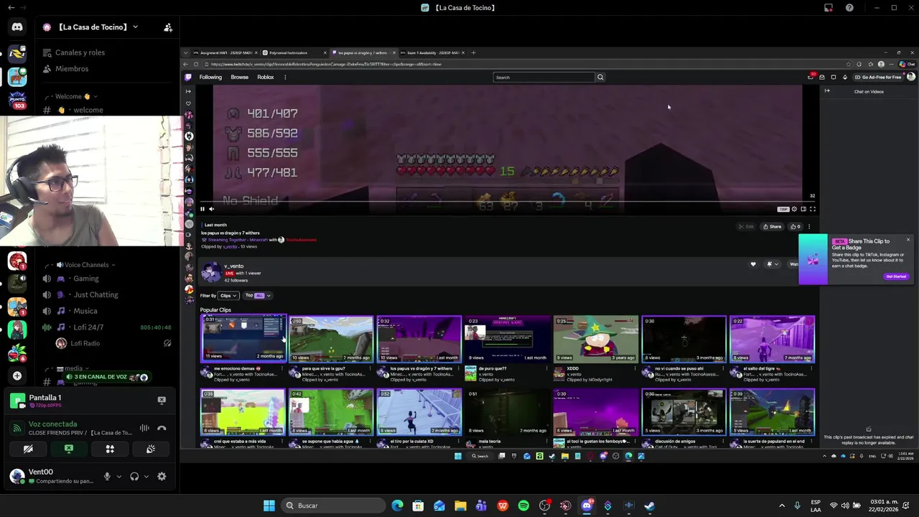The height and width of the screenshot is (517, 919).
Task: Enter fullscreen on the Twitch player
Action: (x=813, y=209)
